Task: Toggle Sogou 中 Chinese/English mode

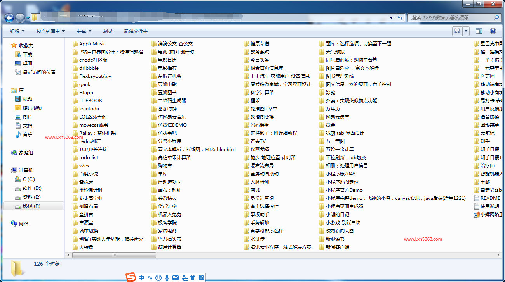Action: point(141,278)
